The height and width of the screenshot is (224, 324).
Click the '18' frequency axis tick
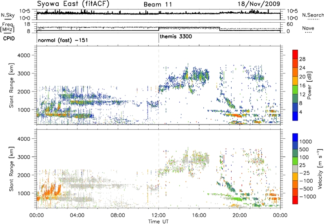(x=27, y=24)
